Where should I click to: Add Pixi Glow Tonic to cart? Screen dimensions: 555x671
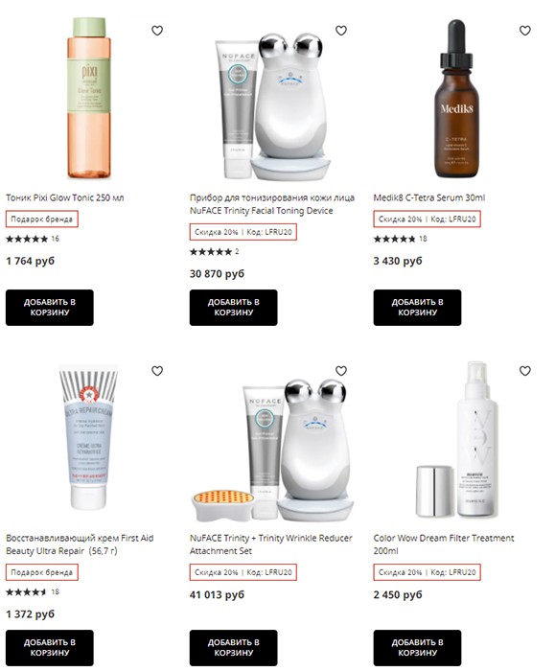(50, 308)
